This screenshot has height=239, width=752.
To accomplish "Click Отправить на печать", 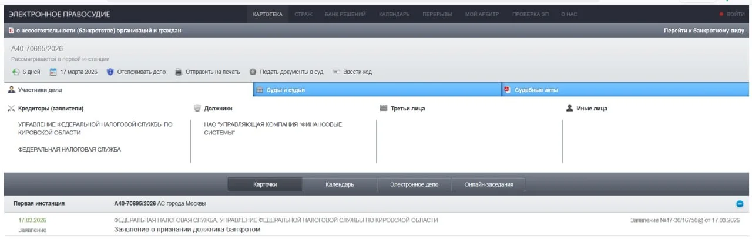I will click(213, 72).
